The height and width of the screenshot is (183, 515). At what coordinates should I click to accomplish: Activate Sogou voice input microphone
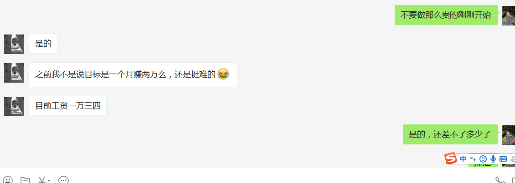pyautogui.click(x=493, y=159)
